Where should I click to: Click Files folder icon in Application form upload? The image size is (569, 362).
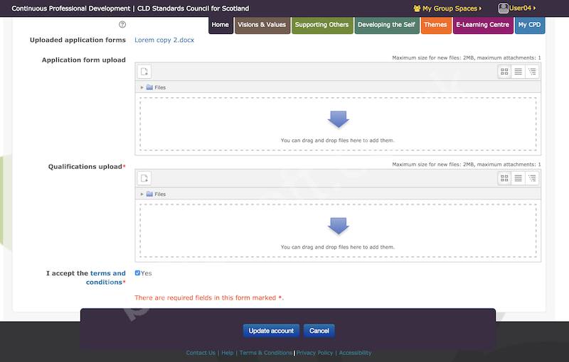coord(149,87)
